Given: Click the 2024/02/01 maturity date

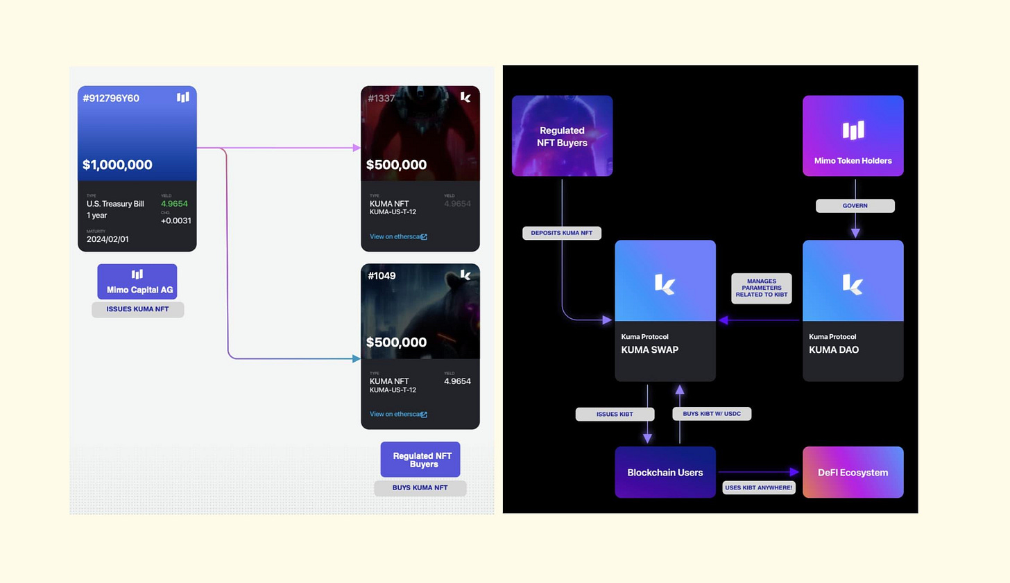Looking at the screenshot, I should click(x=108, y=239).
